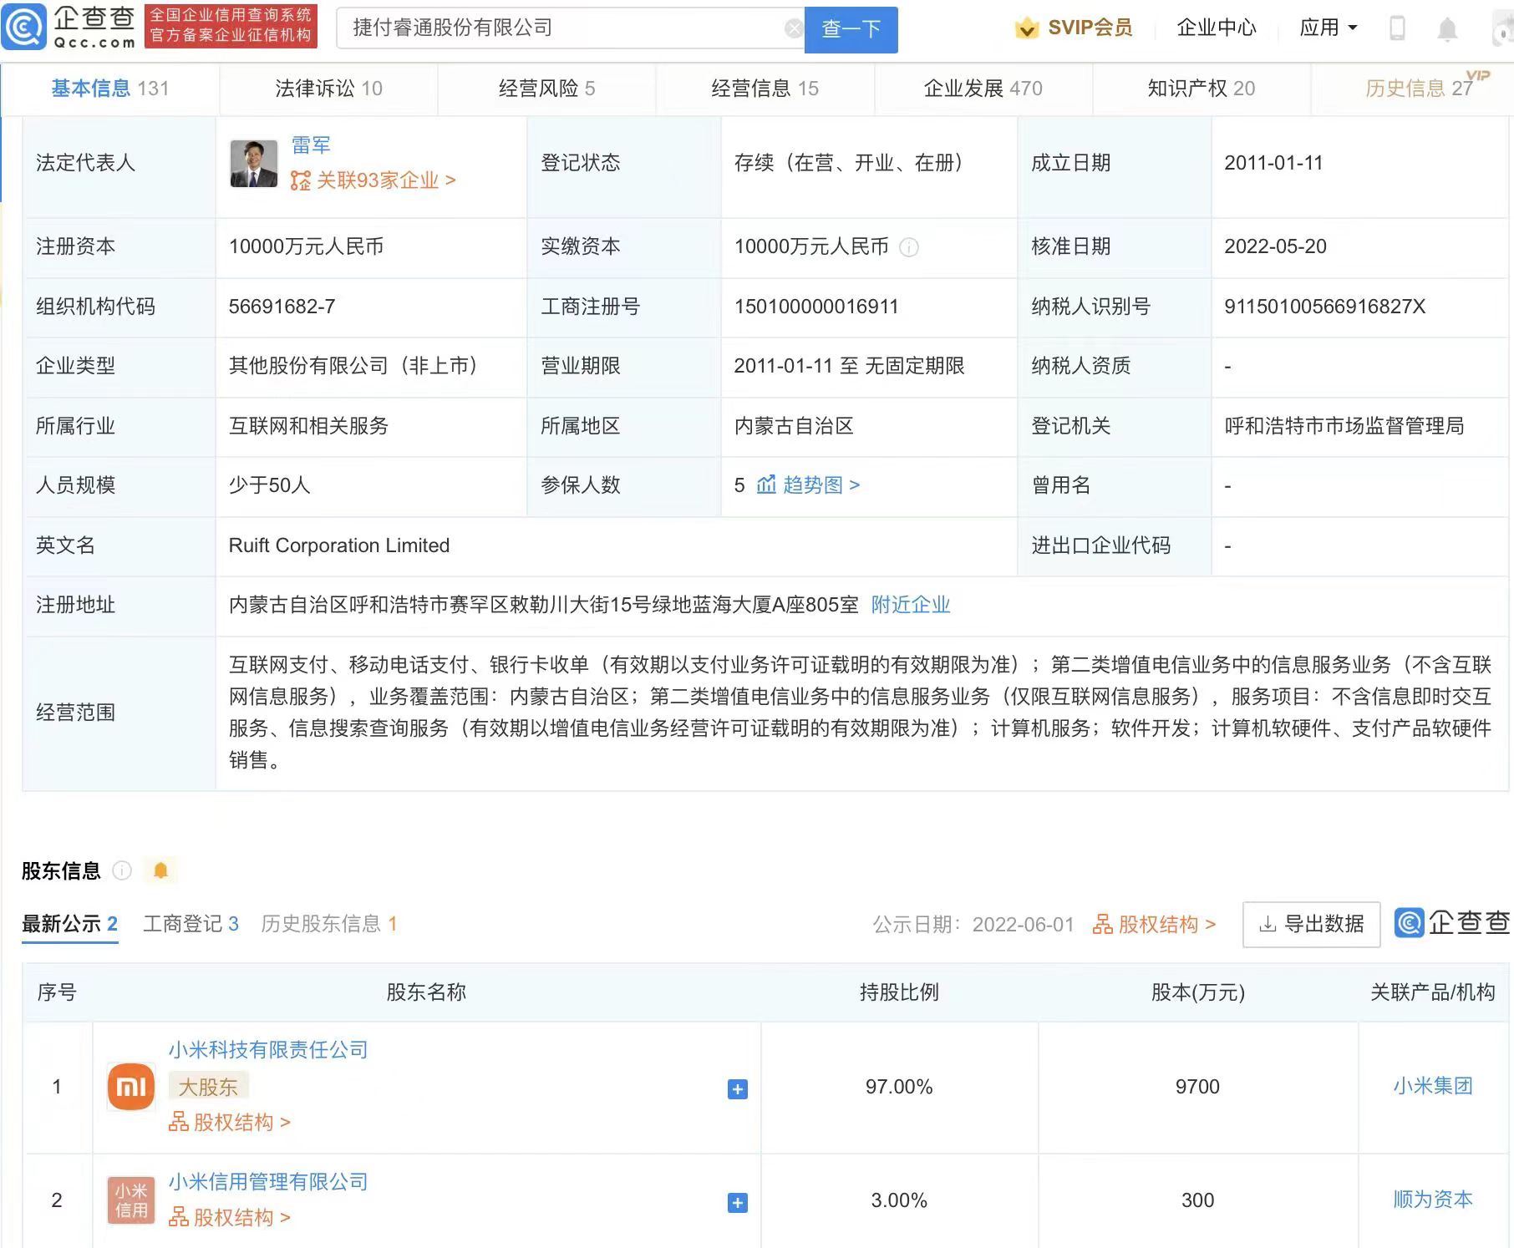
Task: Open 股权结构 link beside 公示日期
Action: pyautogui.click(x=1154, y=925)
